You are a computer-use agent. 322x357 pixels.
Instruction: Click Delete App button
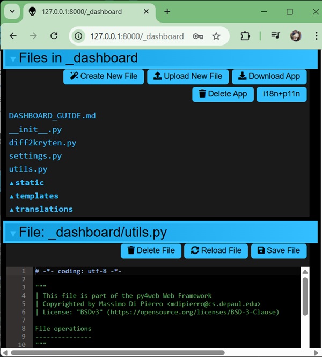223,94
